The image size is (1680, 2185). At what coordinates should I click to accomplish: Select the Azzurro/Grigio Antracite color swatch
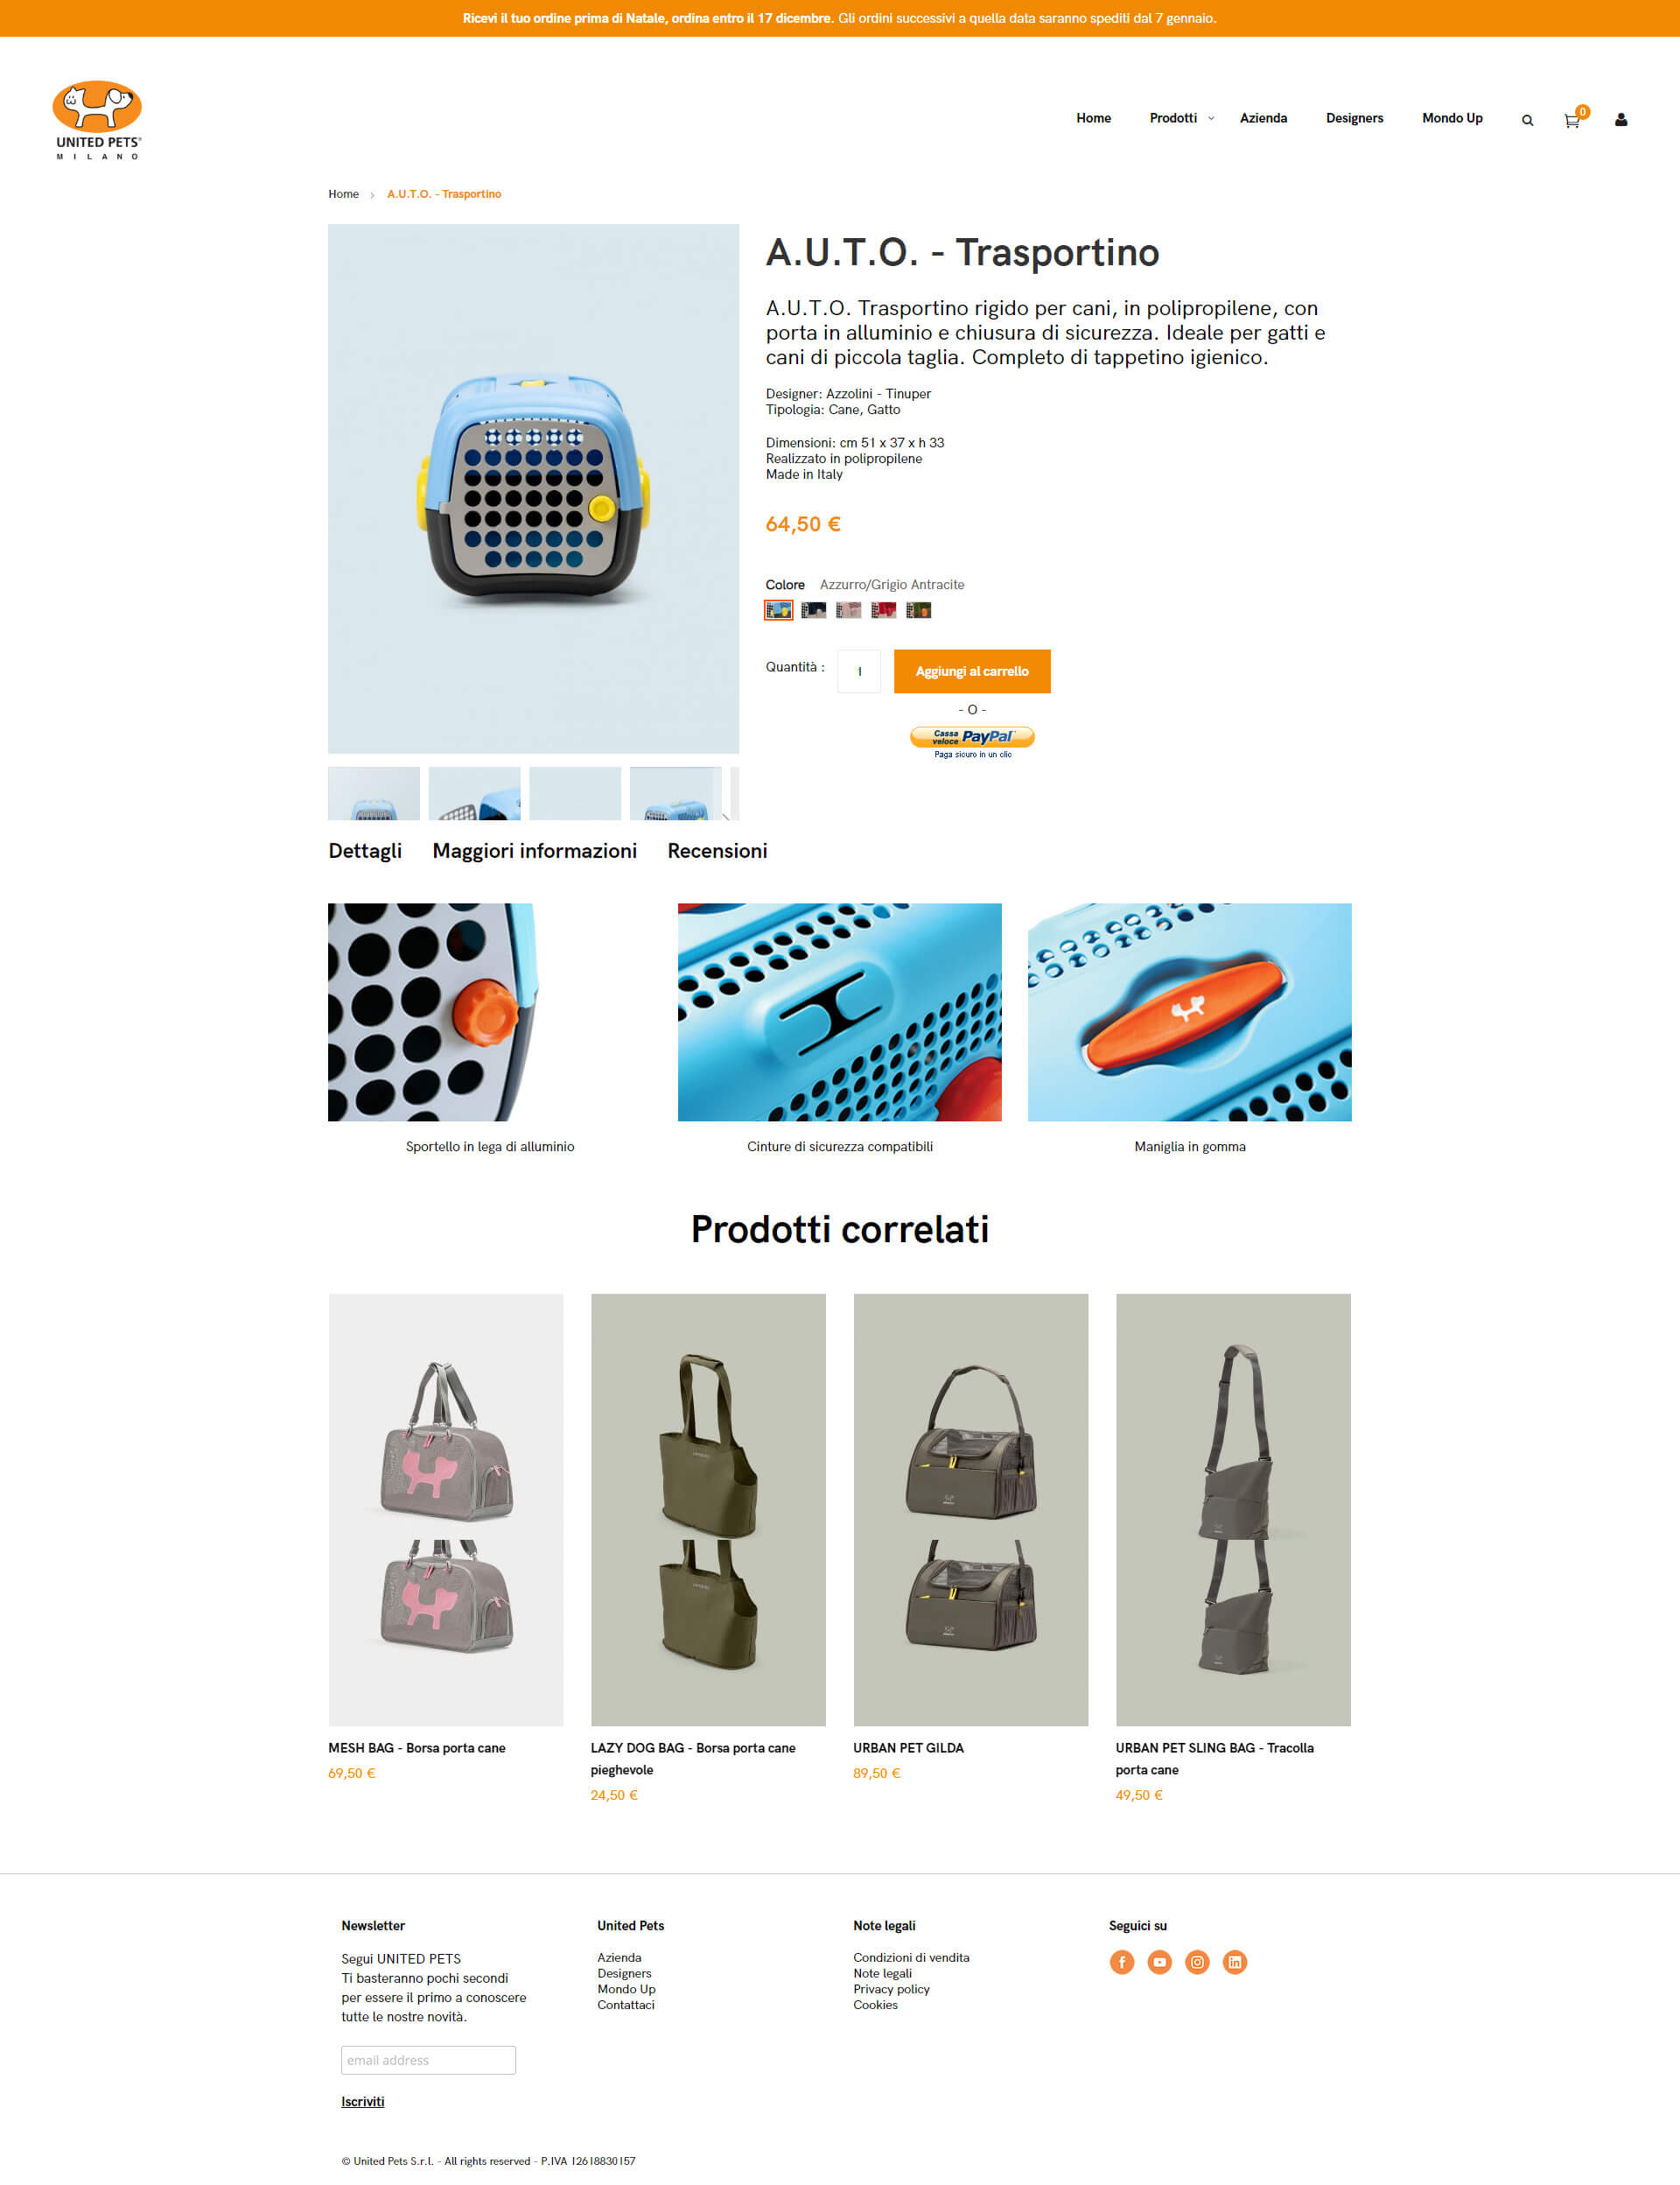779,610
